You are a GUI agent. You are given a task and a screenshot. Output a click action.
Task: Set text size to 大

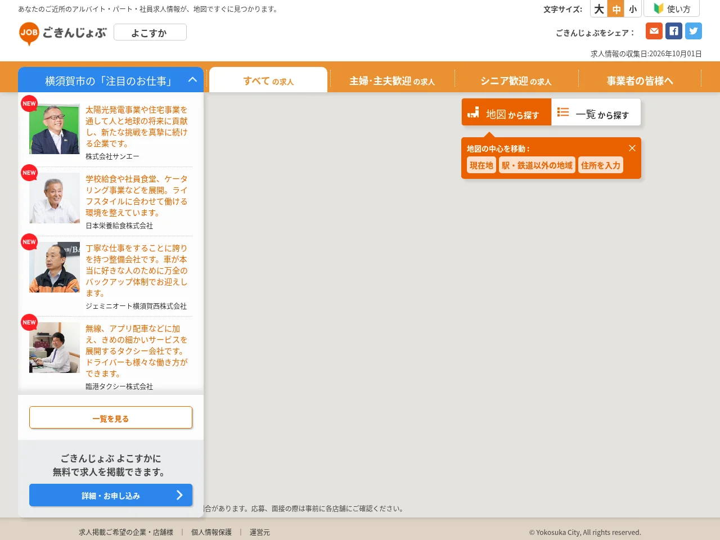(599, 9)
